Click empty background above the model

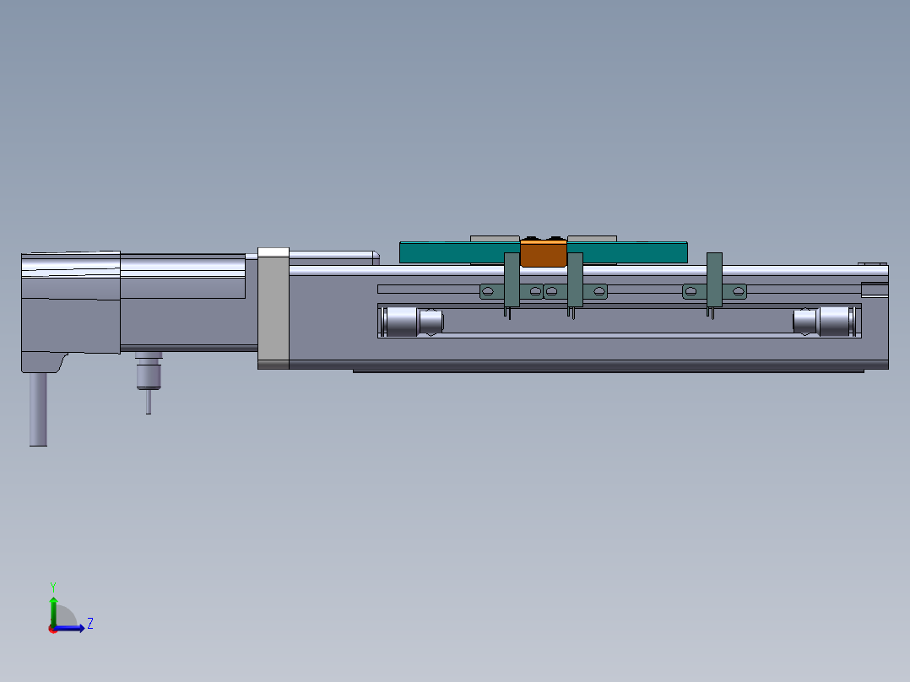(x=456, y=101)
